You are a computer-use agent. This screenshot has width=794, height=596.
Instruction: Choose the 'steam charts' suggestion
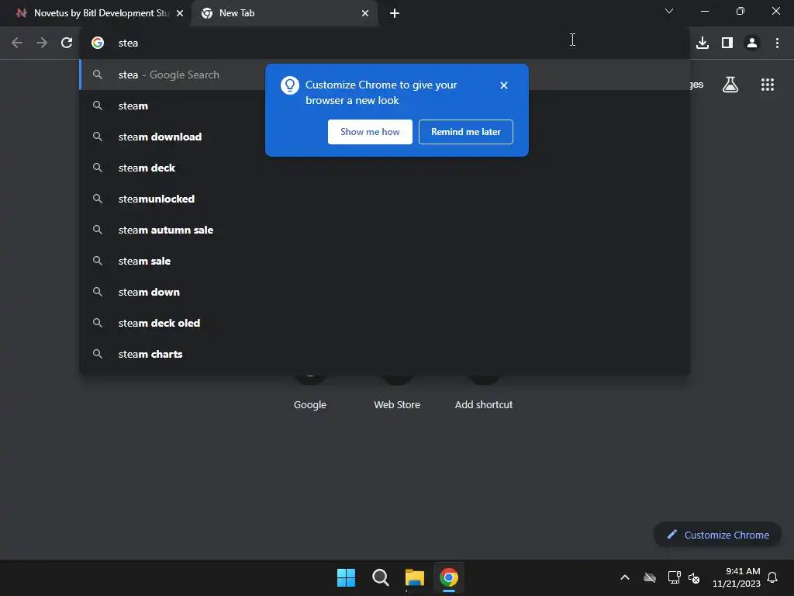point(385,354)
